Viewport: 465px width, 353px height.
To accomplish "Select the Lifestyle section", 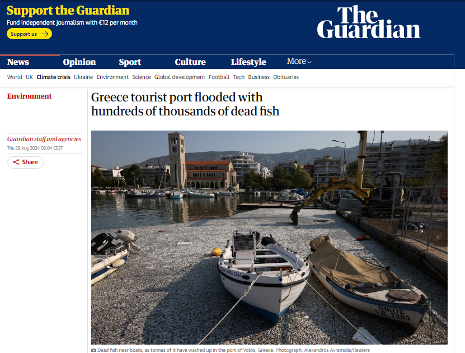I will pos(248,62).
